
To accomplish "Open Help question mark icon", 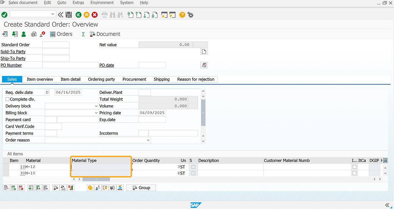I will pos(182,14).
